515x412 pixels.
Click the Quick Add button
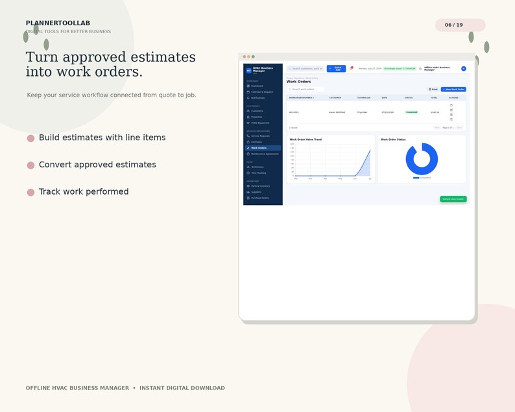click(336, 69)
